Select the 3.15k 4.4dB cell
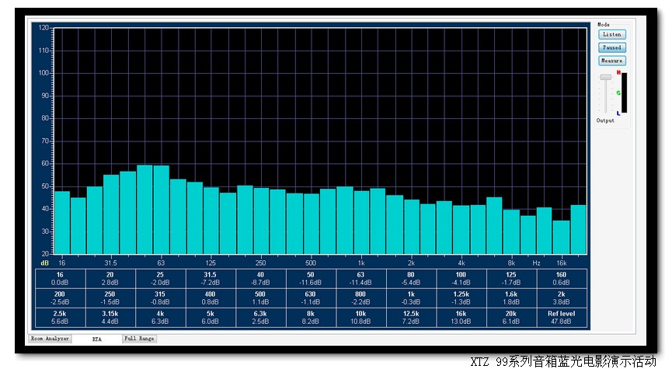 click(110, 318)
